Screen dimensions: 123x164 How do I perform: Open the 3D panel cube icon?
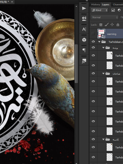click(x=84, y=40)
